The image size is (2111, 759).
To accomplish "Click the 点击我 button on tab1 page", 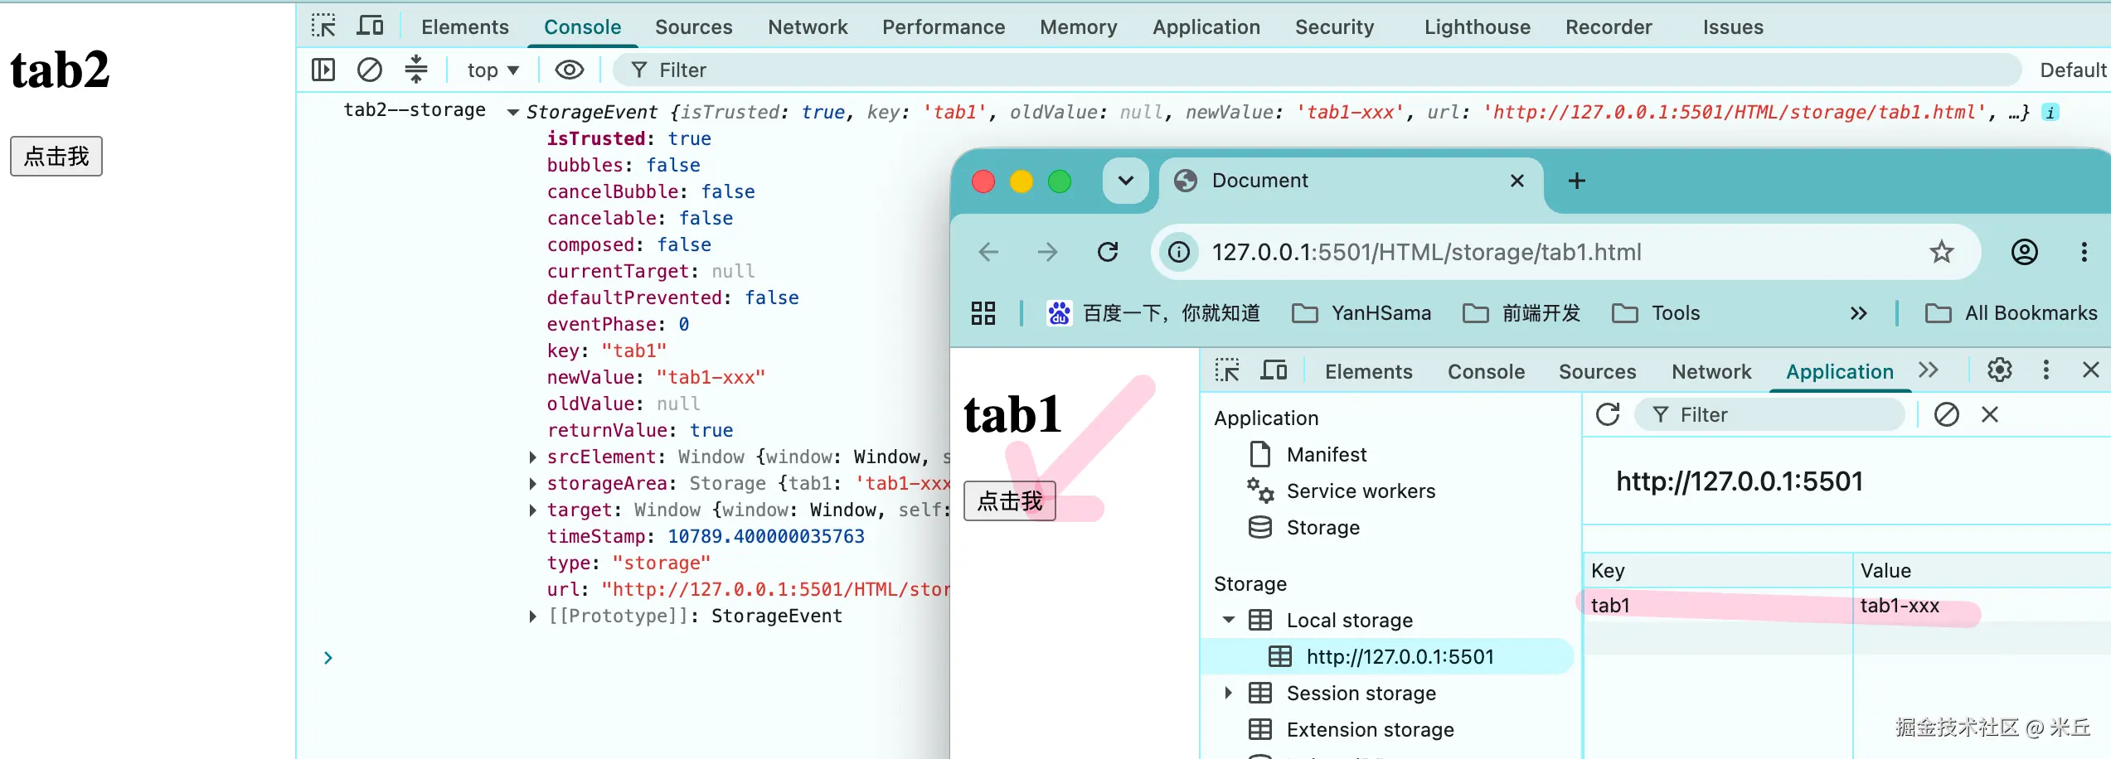I will pyautogui.click(x=1010, y=501).
